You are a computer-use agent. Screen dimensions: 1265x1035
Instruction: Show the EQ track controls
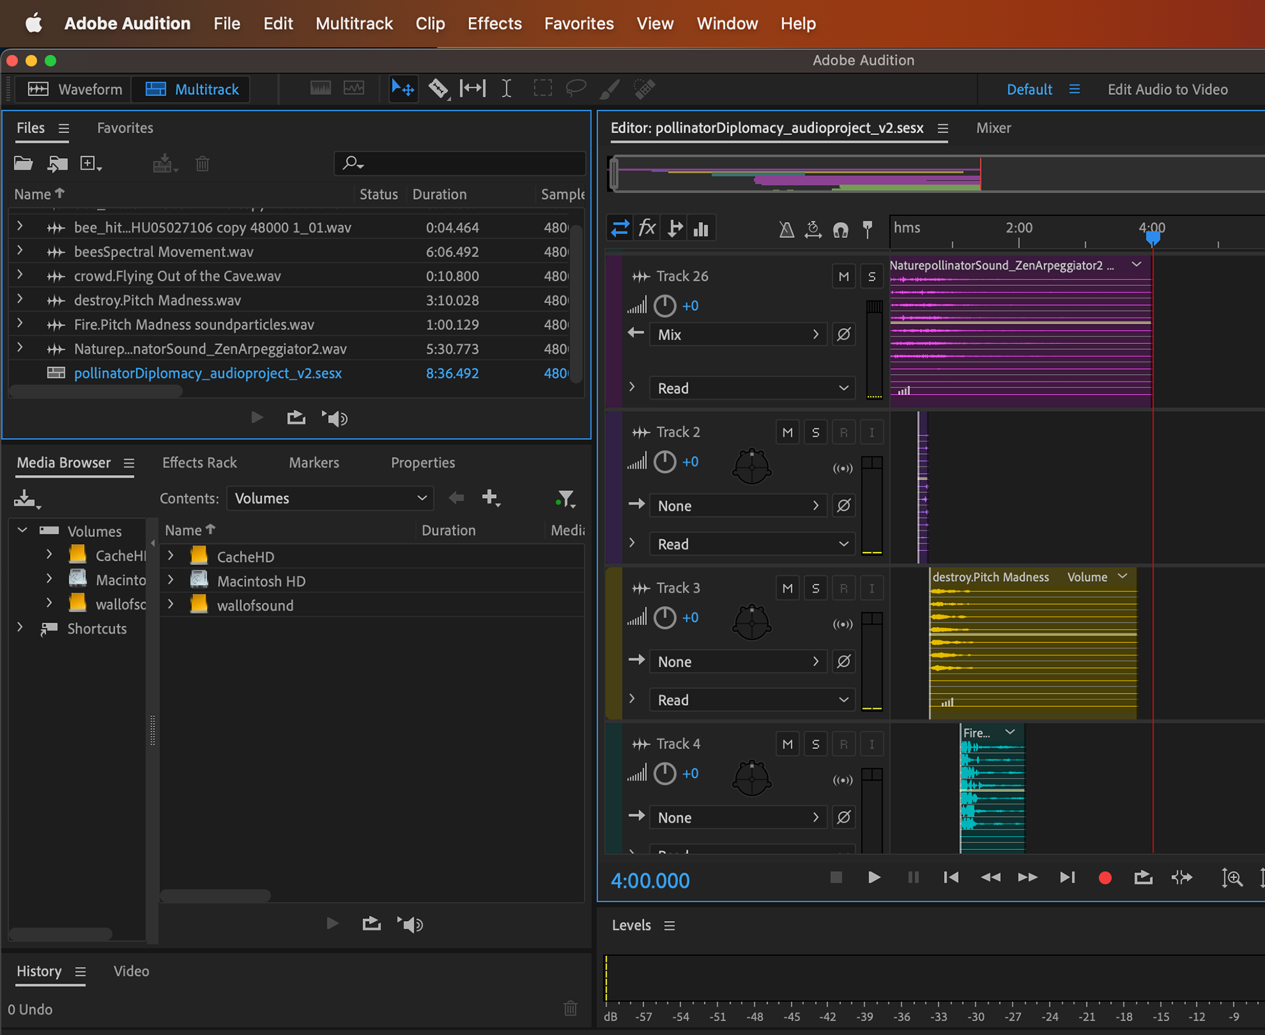701,229
